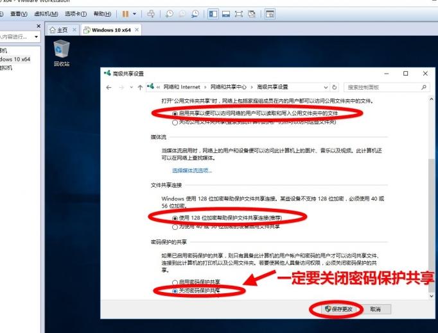Screen dimensions: 438x333
Task: Toggle the thumbnail bar view icon
Action: coord(226,13)
